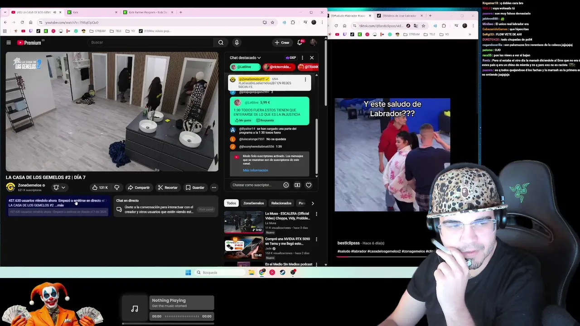This screenshot has height=326, width=580.
Task: Click the YouTube Premium logo
Action: [29, 43]
